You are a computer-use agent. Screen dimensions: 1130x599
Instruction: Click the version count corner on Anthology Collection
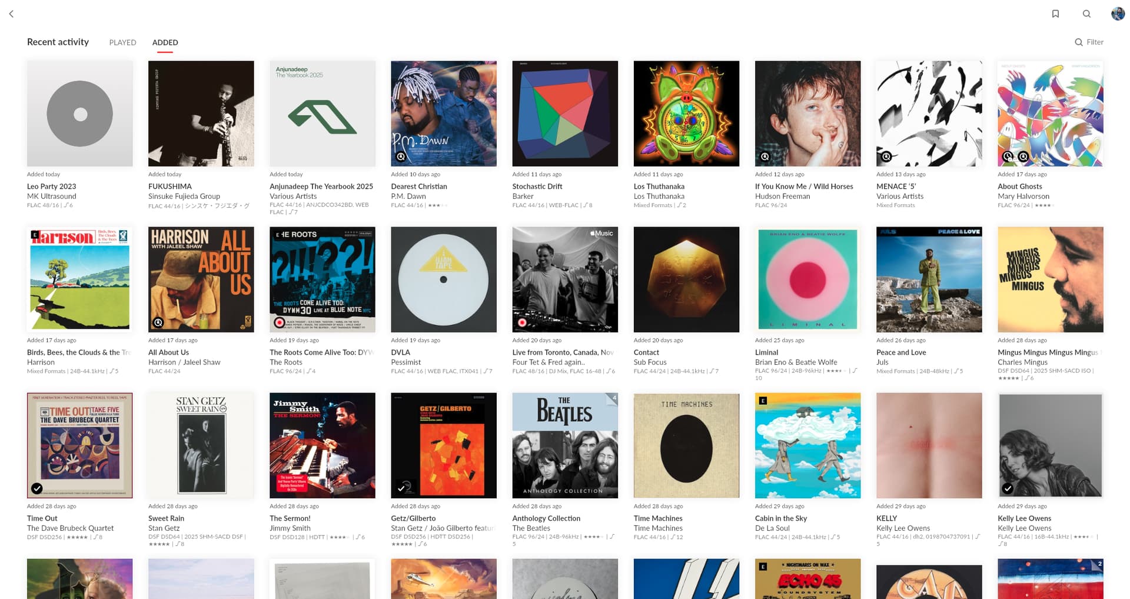[613, 398]
